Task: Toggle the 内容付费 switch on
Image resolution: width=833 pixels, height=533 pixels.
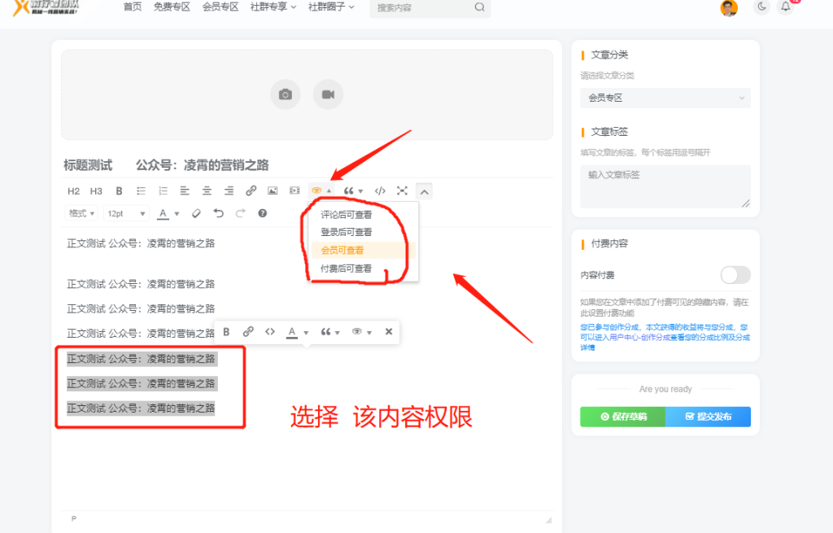Action: 735,275
